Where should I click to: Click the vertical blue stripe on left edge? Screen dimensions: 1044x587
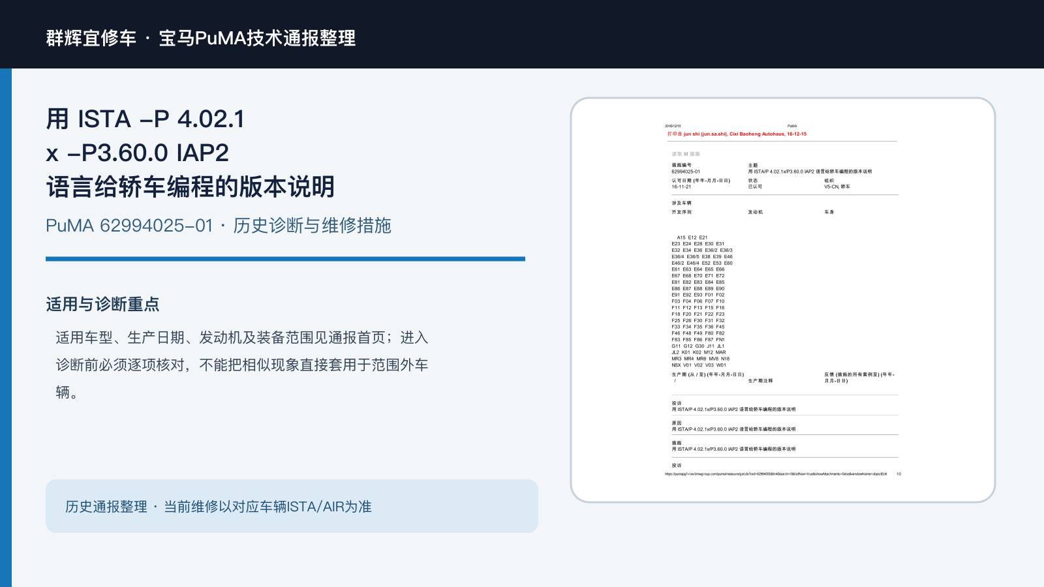[6, 327]
